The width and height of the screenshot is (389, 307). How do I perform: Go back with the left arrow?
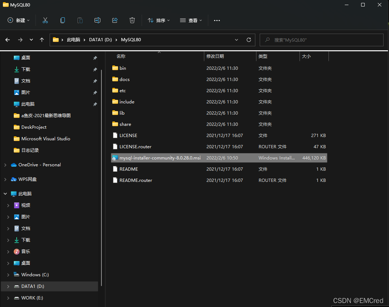tap(8, 40)
